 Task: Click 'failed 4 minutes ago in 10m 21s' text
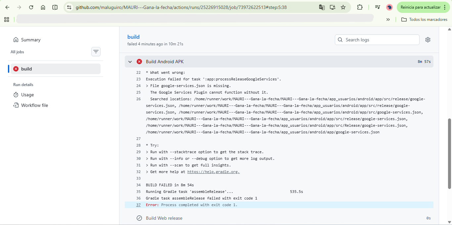155,44
